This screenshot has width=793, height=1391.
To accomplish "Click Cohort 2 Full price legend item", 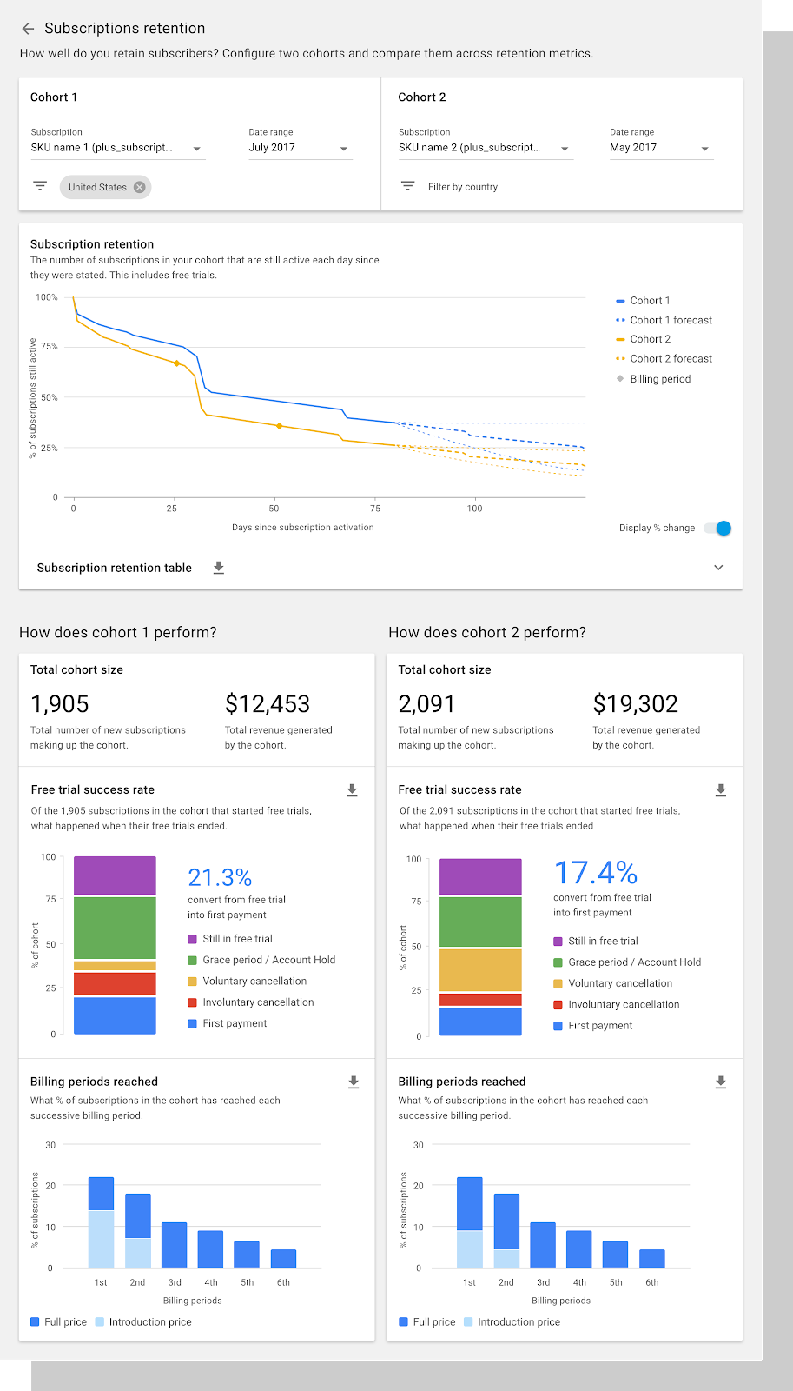I will (426, 1321).
